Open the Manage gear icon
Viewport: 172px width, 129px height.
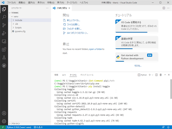[4, 121]
